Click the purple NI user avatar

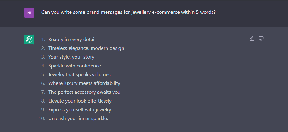tap(29, 13)
